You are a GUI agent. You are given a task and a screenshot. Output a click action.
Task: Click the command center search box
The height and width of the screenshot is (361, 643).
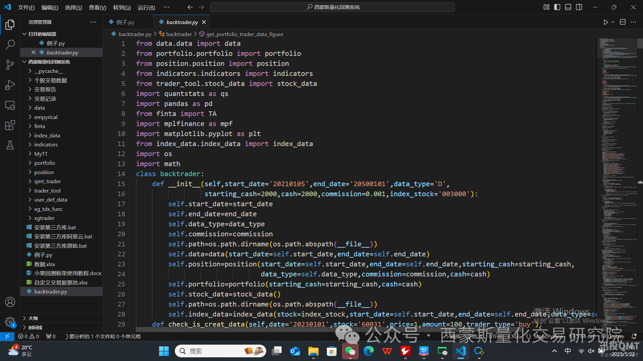[x=332, y=7]
